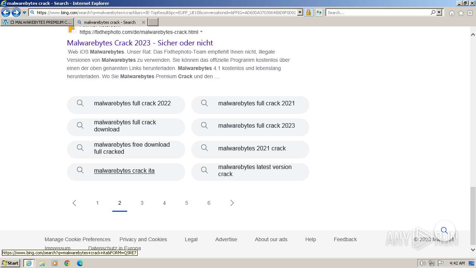Click the 4:42 AM system clock
The width and height of the screenshot is (476, 268).
[457, 263]
